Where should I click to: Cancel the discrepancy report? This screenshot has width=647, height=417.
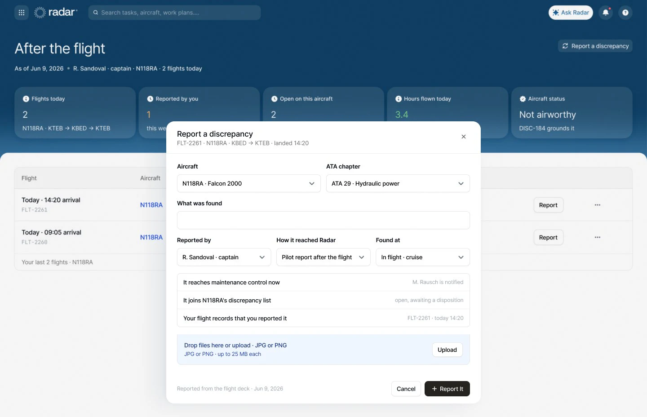406,389
